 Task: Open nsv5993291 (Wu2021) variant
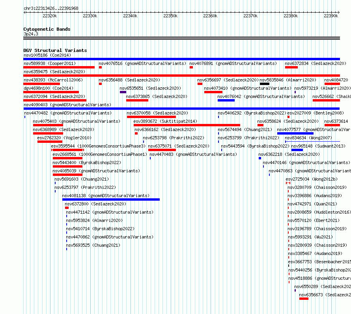[x=310, y=237]
